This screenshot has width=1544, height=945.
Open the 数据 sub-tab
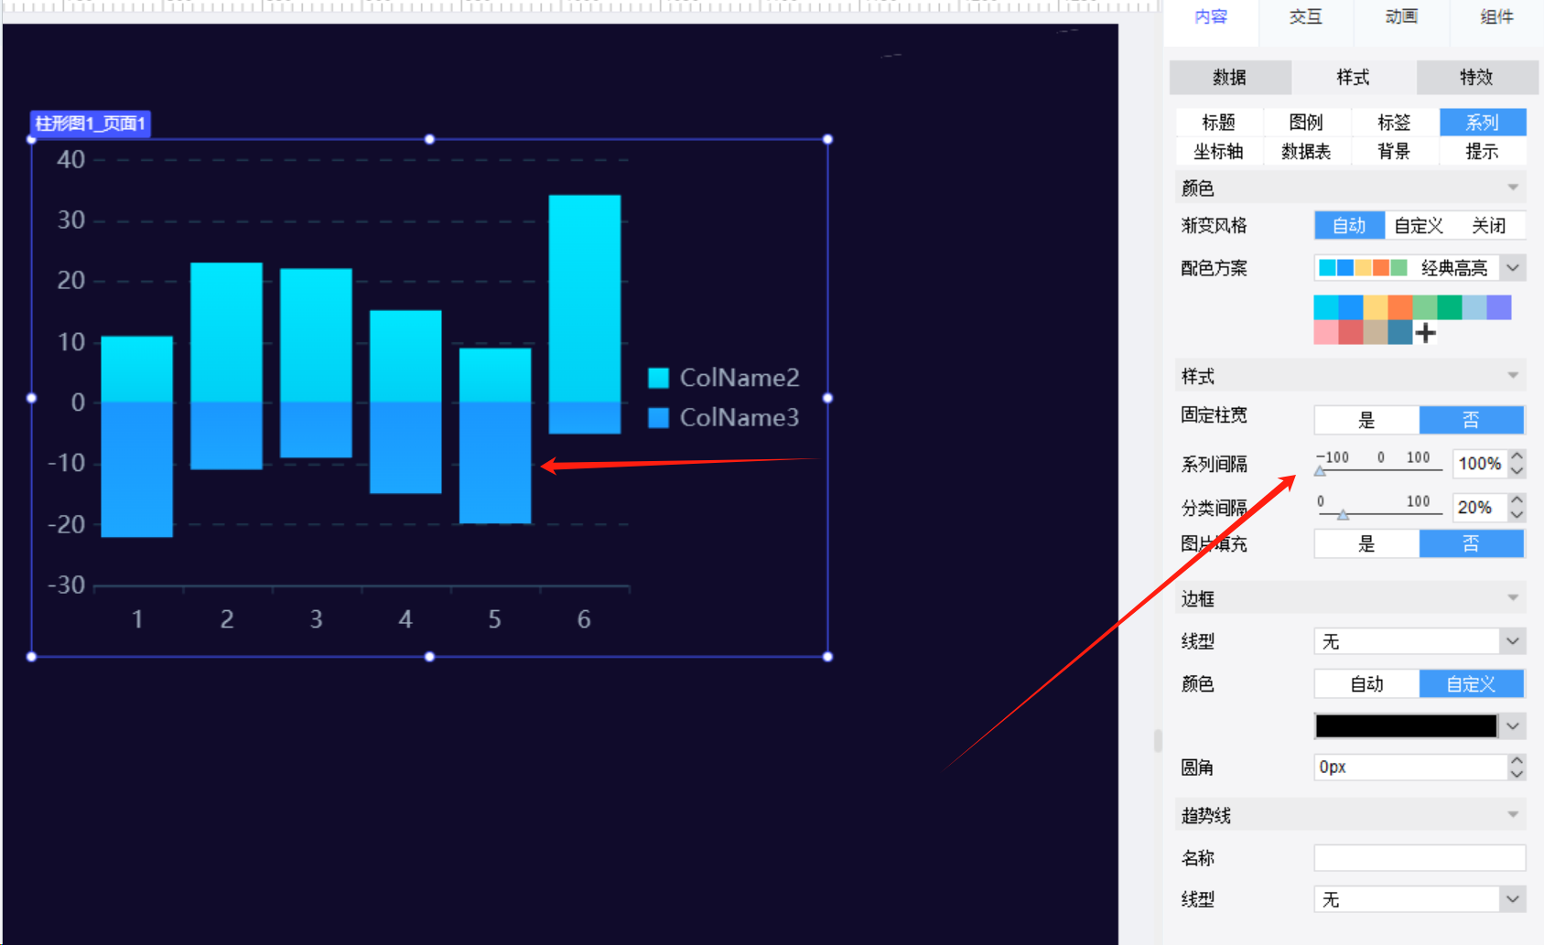click(x=1230, y=78)
